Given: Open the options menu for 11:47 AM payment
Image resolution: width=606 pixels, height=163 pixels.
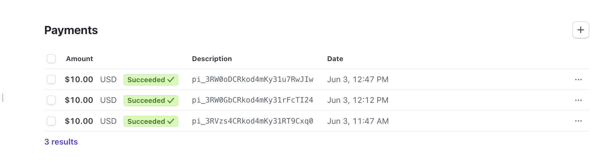Looking at the screenshot, I should point(578,121).
